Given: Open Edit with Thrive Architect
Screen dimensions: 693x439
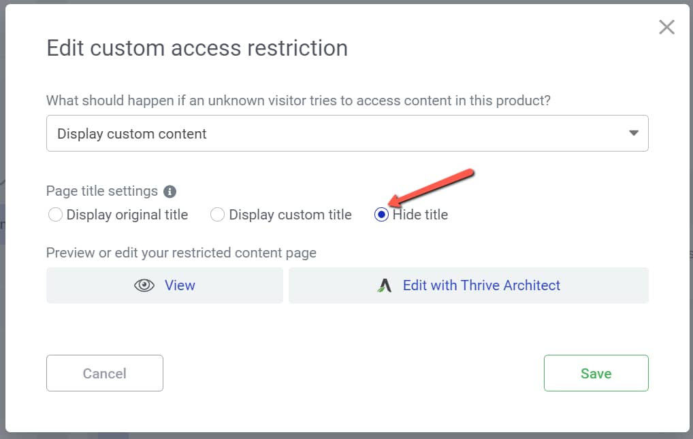Looking at the screenshot, I should click(x=468, y=285).
